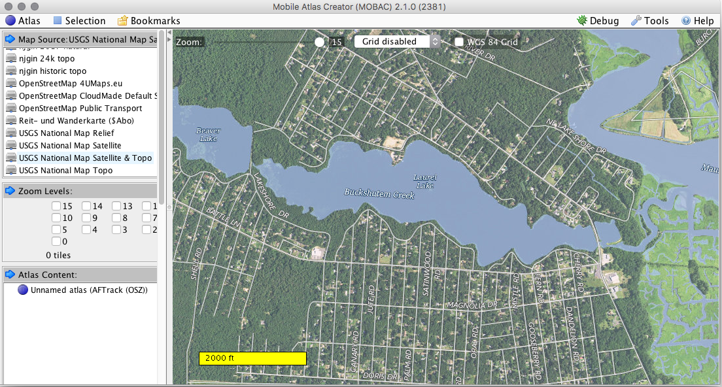Viewport: 722px width, 387px height.
Task: Click the icon beside OpenStreetMap Public Transport
Action: coord(11,109)
